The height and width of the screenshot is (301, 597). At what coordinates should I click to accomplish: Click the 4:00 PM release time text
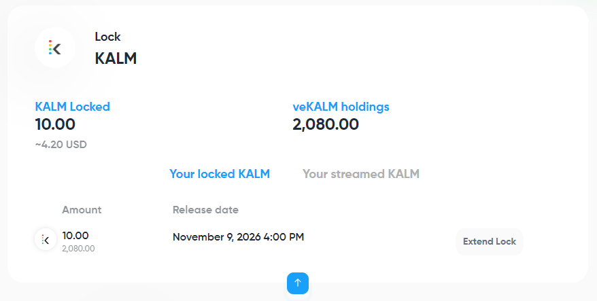pyautogui.click(x=284, y=237)
